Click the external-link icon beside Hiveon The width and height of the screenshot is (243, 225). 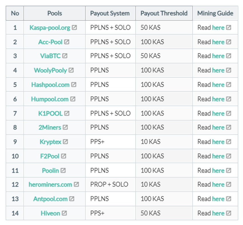point(64,213)
